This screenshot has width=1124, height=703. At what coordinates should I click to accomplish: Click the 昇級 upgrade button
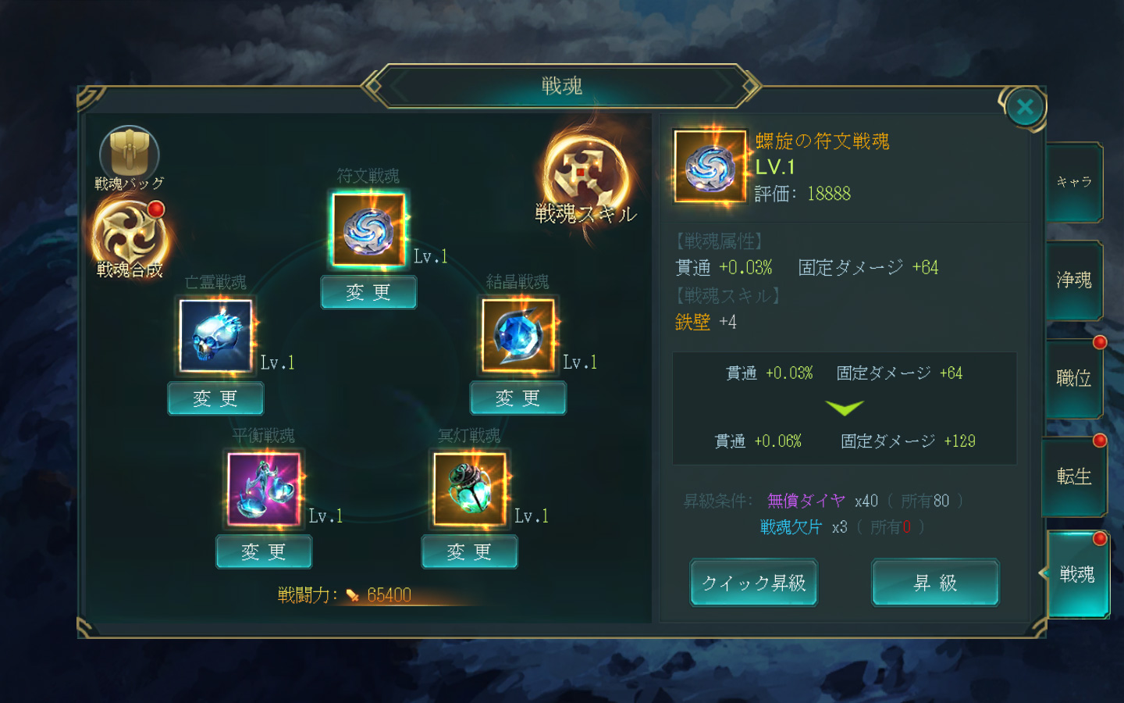coord(935,583)
